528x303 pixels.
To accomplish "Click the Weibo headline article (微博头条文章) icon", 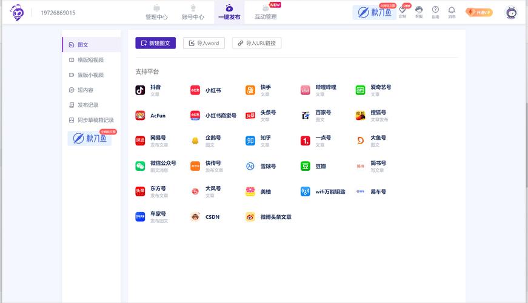I will (x=250, y=217).
